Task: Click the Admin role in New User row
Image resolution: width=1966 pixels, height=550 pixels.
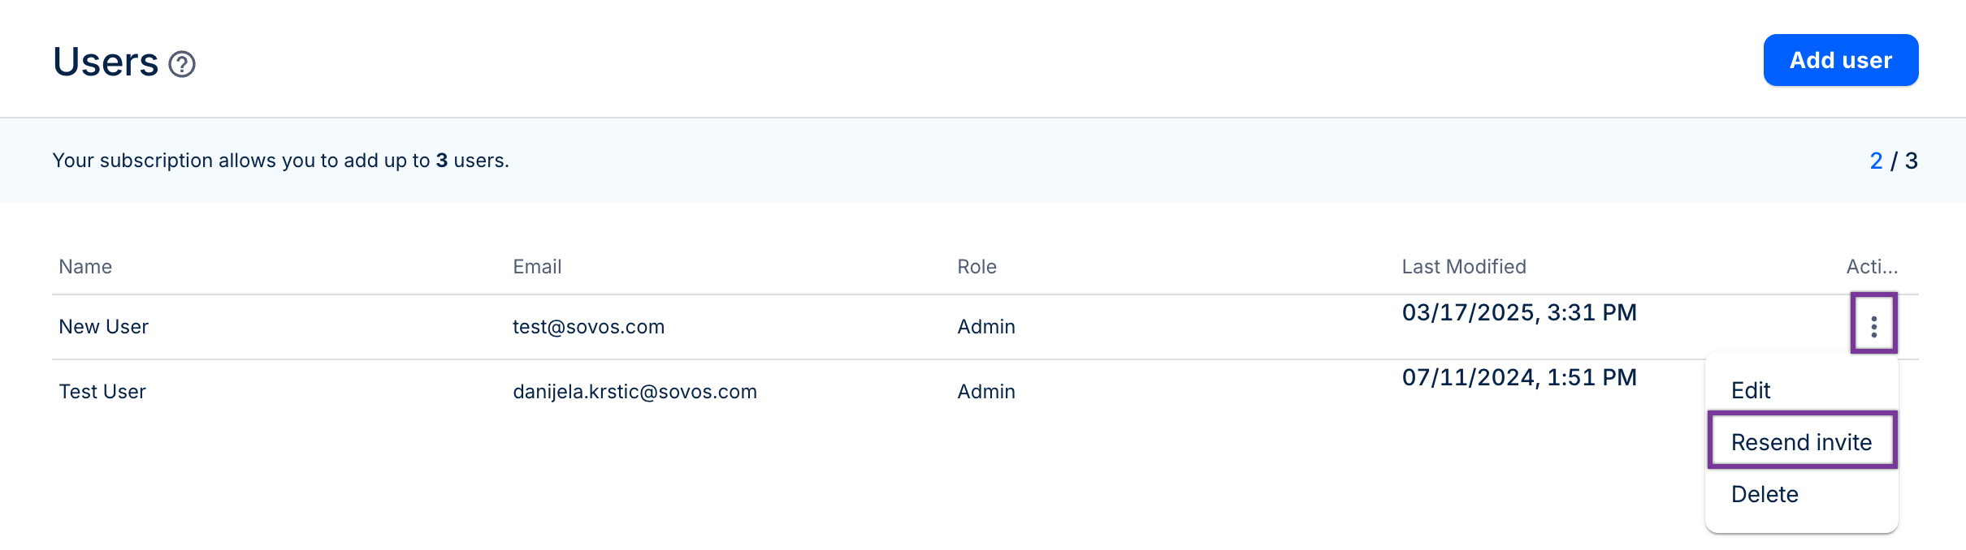Action: point(986,327)
